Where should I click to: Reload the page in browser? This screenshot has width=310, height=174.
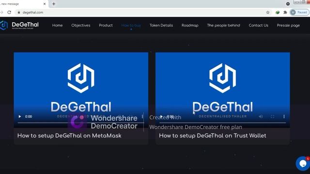(x=9, y=12)
